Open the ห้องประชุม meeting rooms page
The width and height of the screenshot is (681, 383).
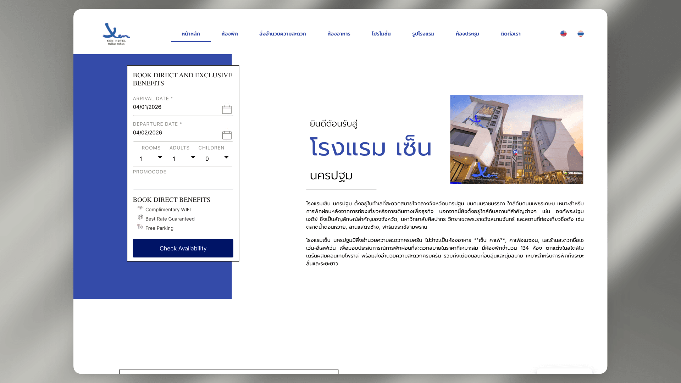click(x=467, y=34)
